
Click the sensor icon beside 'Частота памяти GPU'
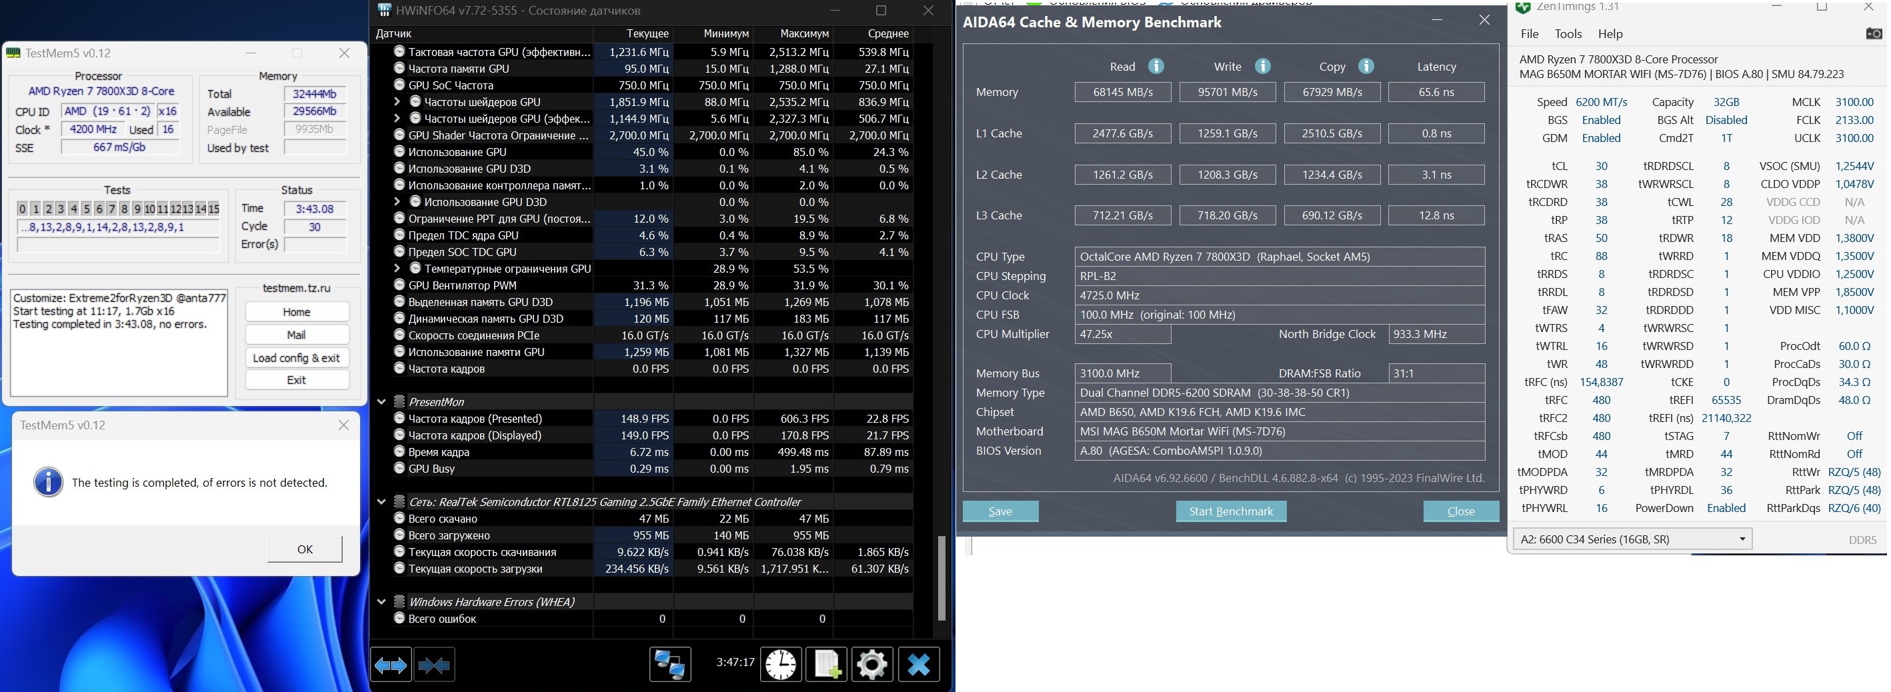pos(399,68)
